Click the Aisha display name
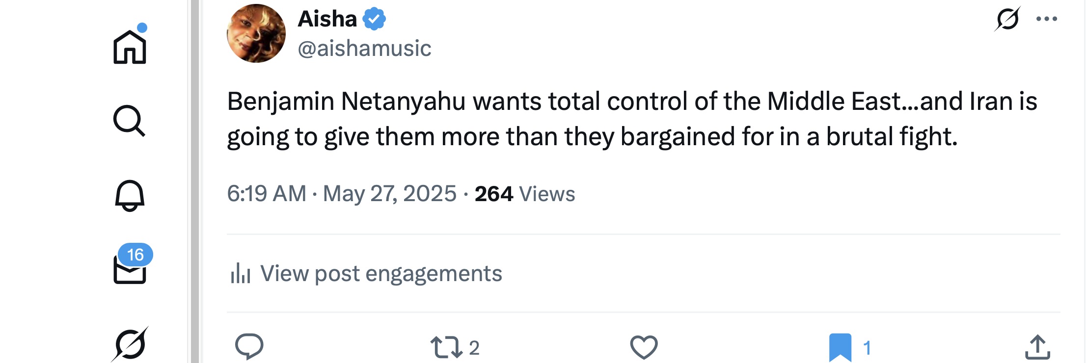Screen dimensions: 1086x363 (327, 19)
